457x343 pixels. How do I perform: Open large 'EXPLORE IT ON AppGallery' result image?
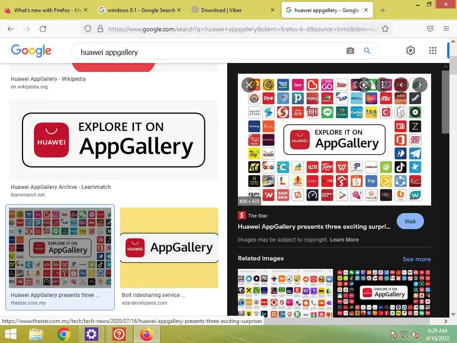tap(114, 140)
